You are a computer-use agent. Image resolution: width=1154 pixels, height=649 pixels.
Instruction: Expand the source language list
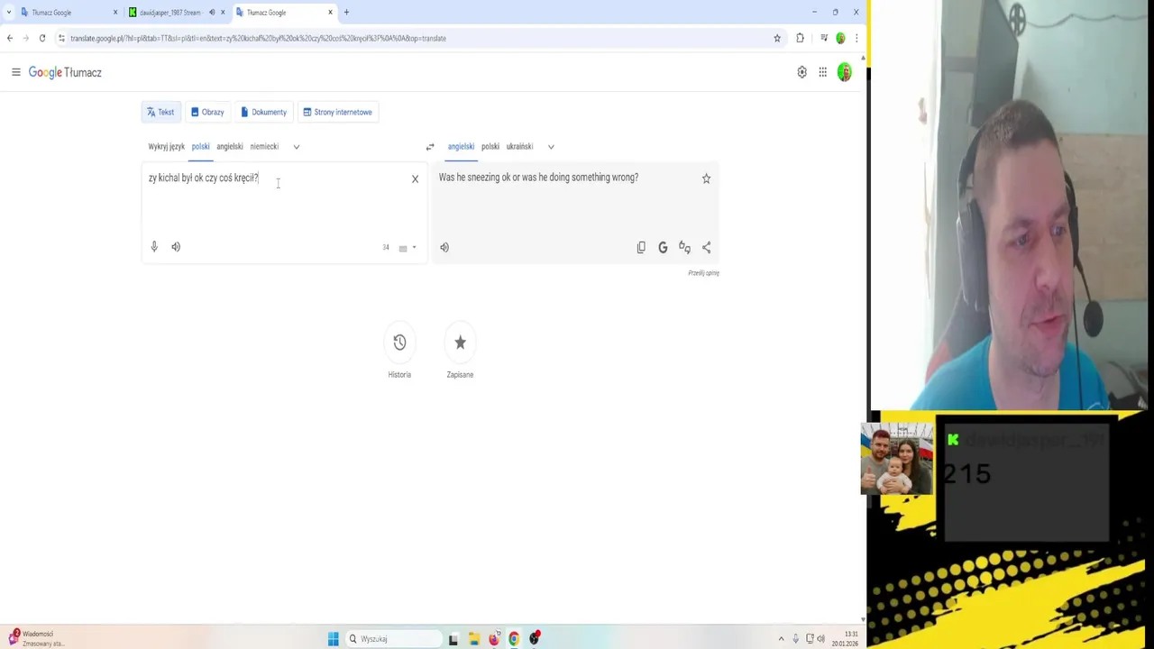tap(296, 146)
